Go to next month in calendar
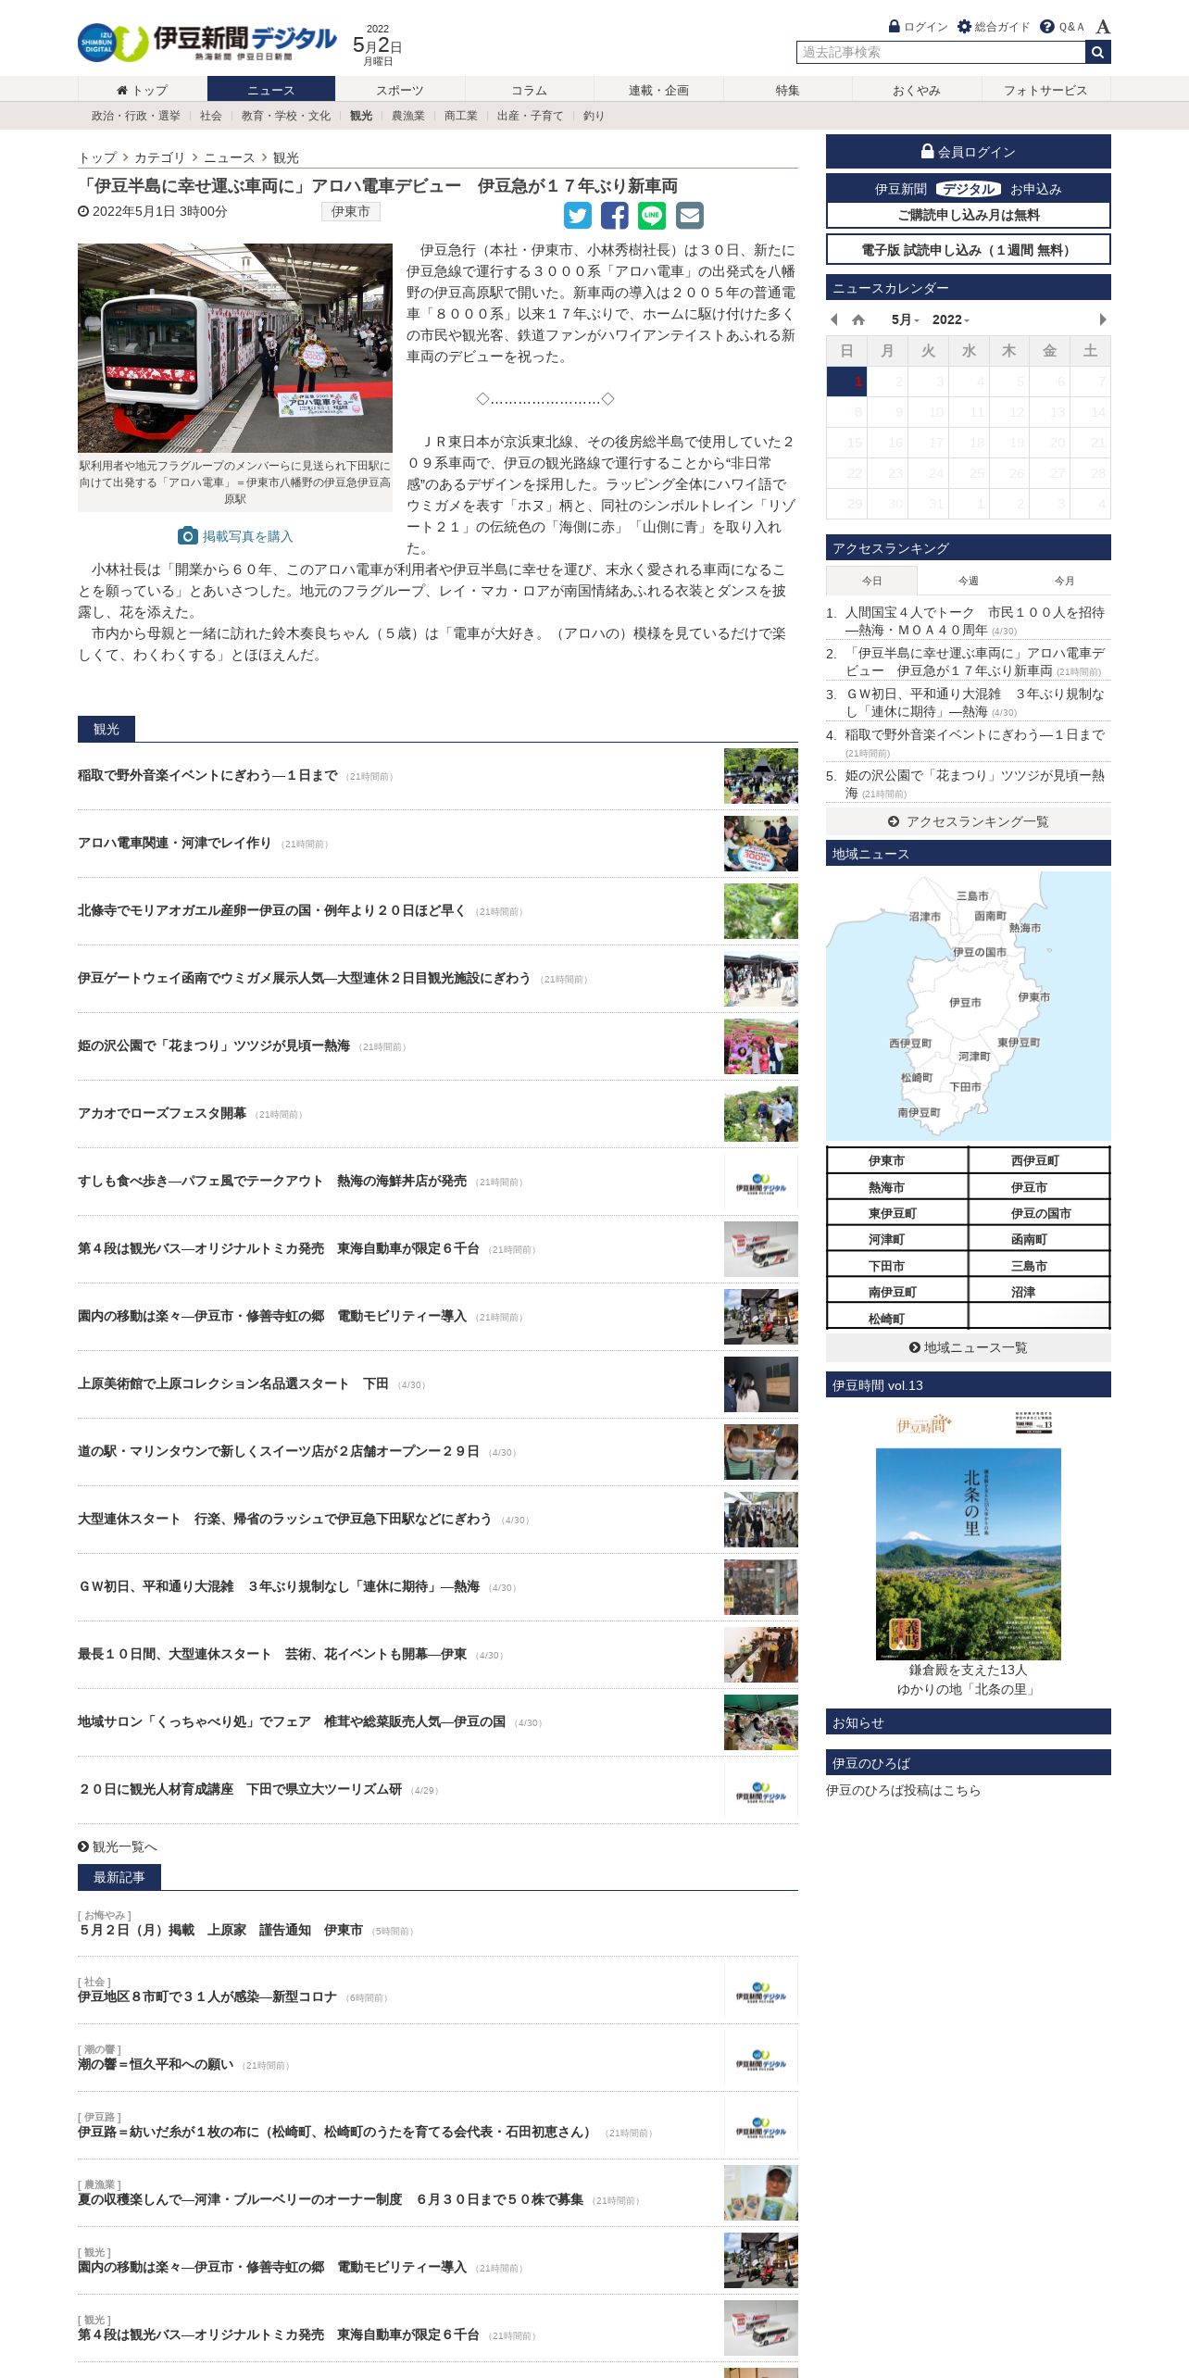1189x2378 pixels. pyautogui.click(x=1102, y=319)
